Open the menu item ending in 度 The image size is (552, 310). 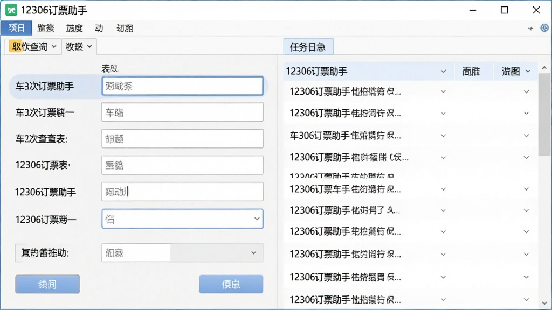[x=74, y=28]
